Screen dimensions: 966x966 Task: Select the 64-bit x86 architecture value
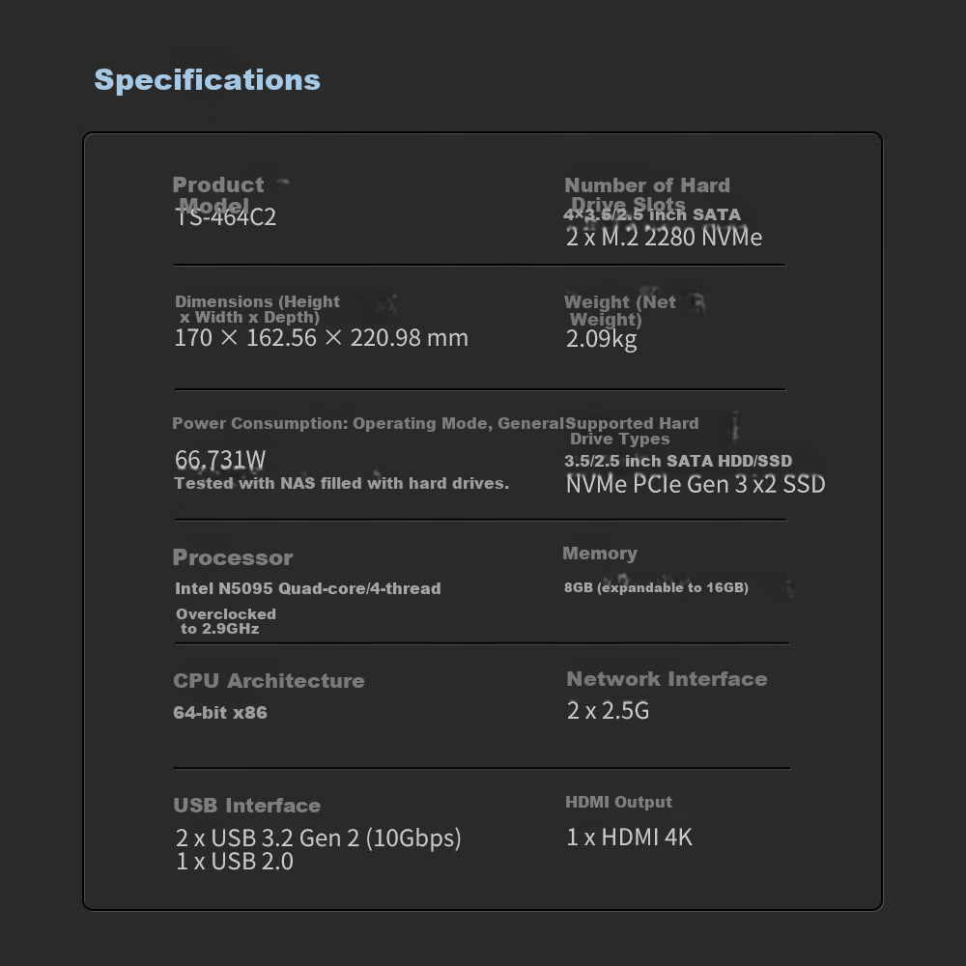pyautogui.click(x=220, y=713)
